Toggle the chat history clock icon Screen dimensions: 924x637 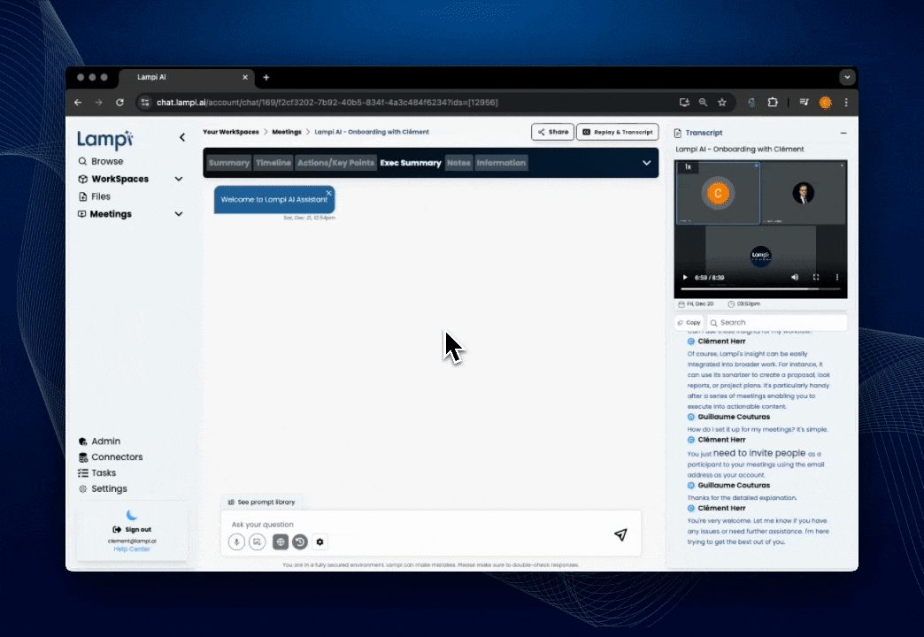pyautogui.click(x=300, y=542)
